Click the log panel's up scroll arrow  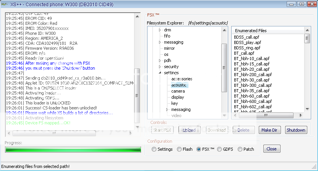137,16
